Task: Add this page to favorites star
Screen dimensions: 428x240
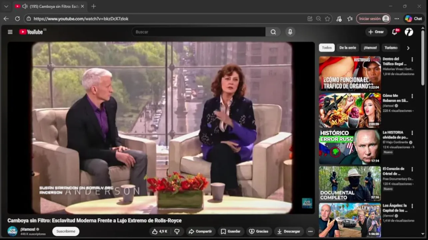Action: (x=328, y=19)
